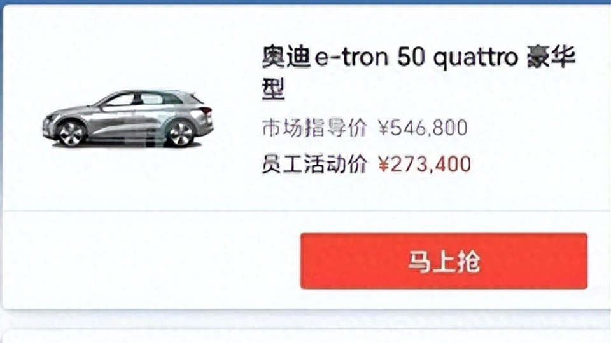Click the rear wheel of the car image
This screenshot has height=343, width=611.
point(180,133)
